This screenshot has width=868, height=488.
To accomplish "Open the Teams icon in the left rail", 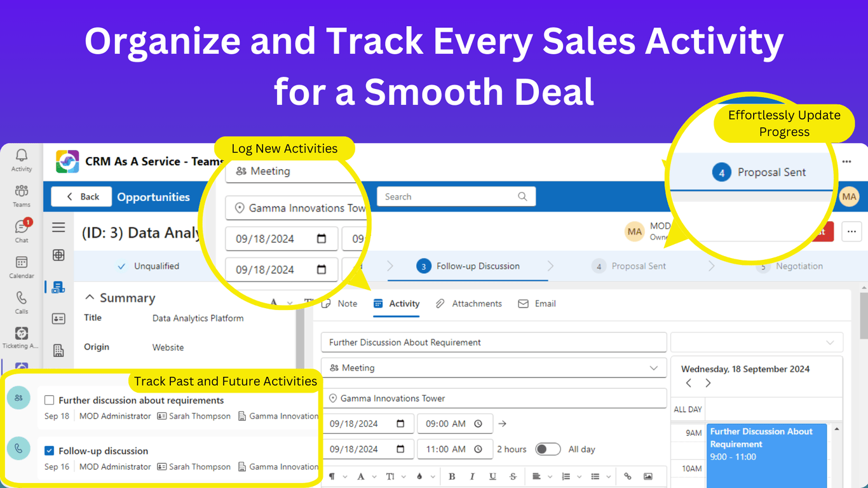I will coord(22,196).
